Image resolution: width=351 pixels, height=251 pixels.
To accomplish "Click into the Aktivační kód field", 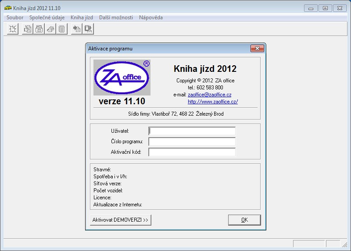I will [x=192, y=152].
